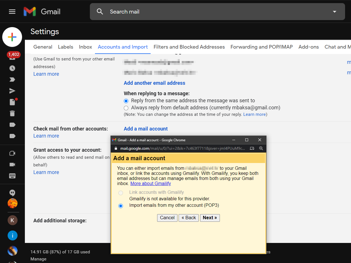Click Learn more under Check mail from other accounts

pyautogui.click(x=46, y=136)
